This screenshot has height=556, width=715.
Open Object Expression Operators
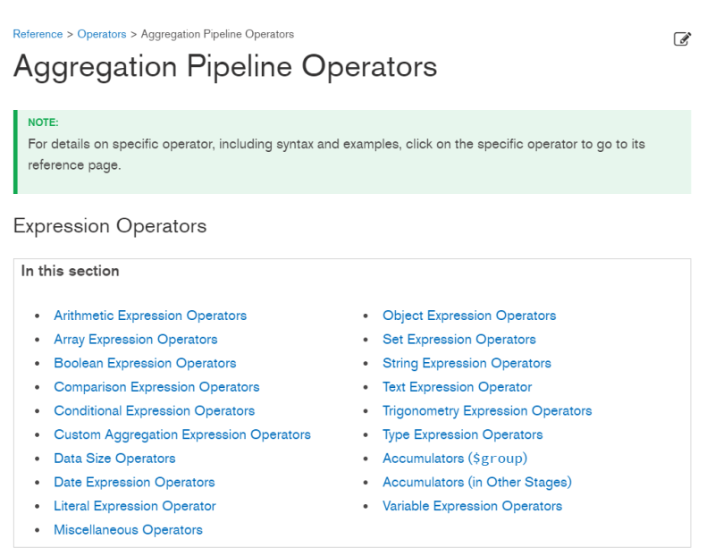[469, 316]
